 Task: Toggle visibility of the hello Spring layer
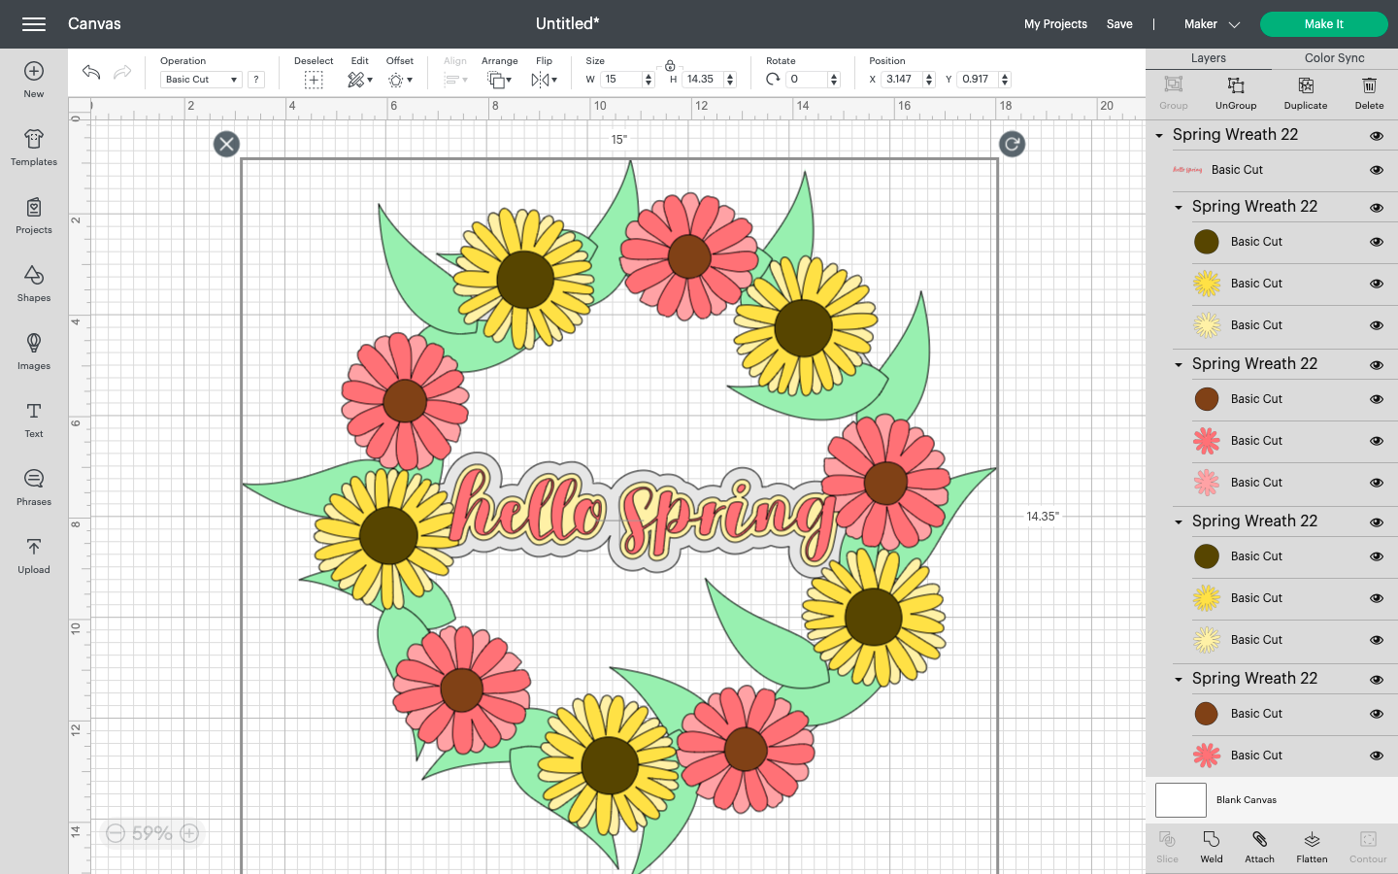click(x=1377, y=170)
